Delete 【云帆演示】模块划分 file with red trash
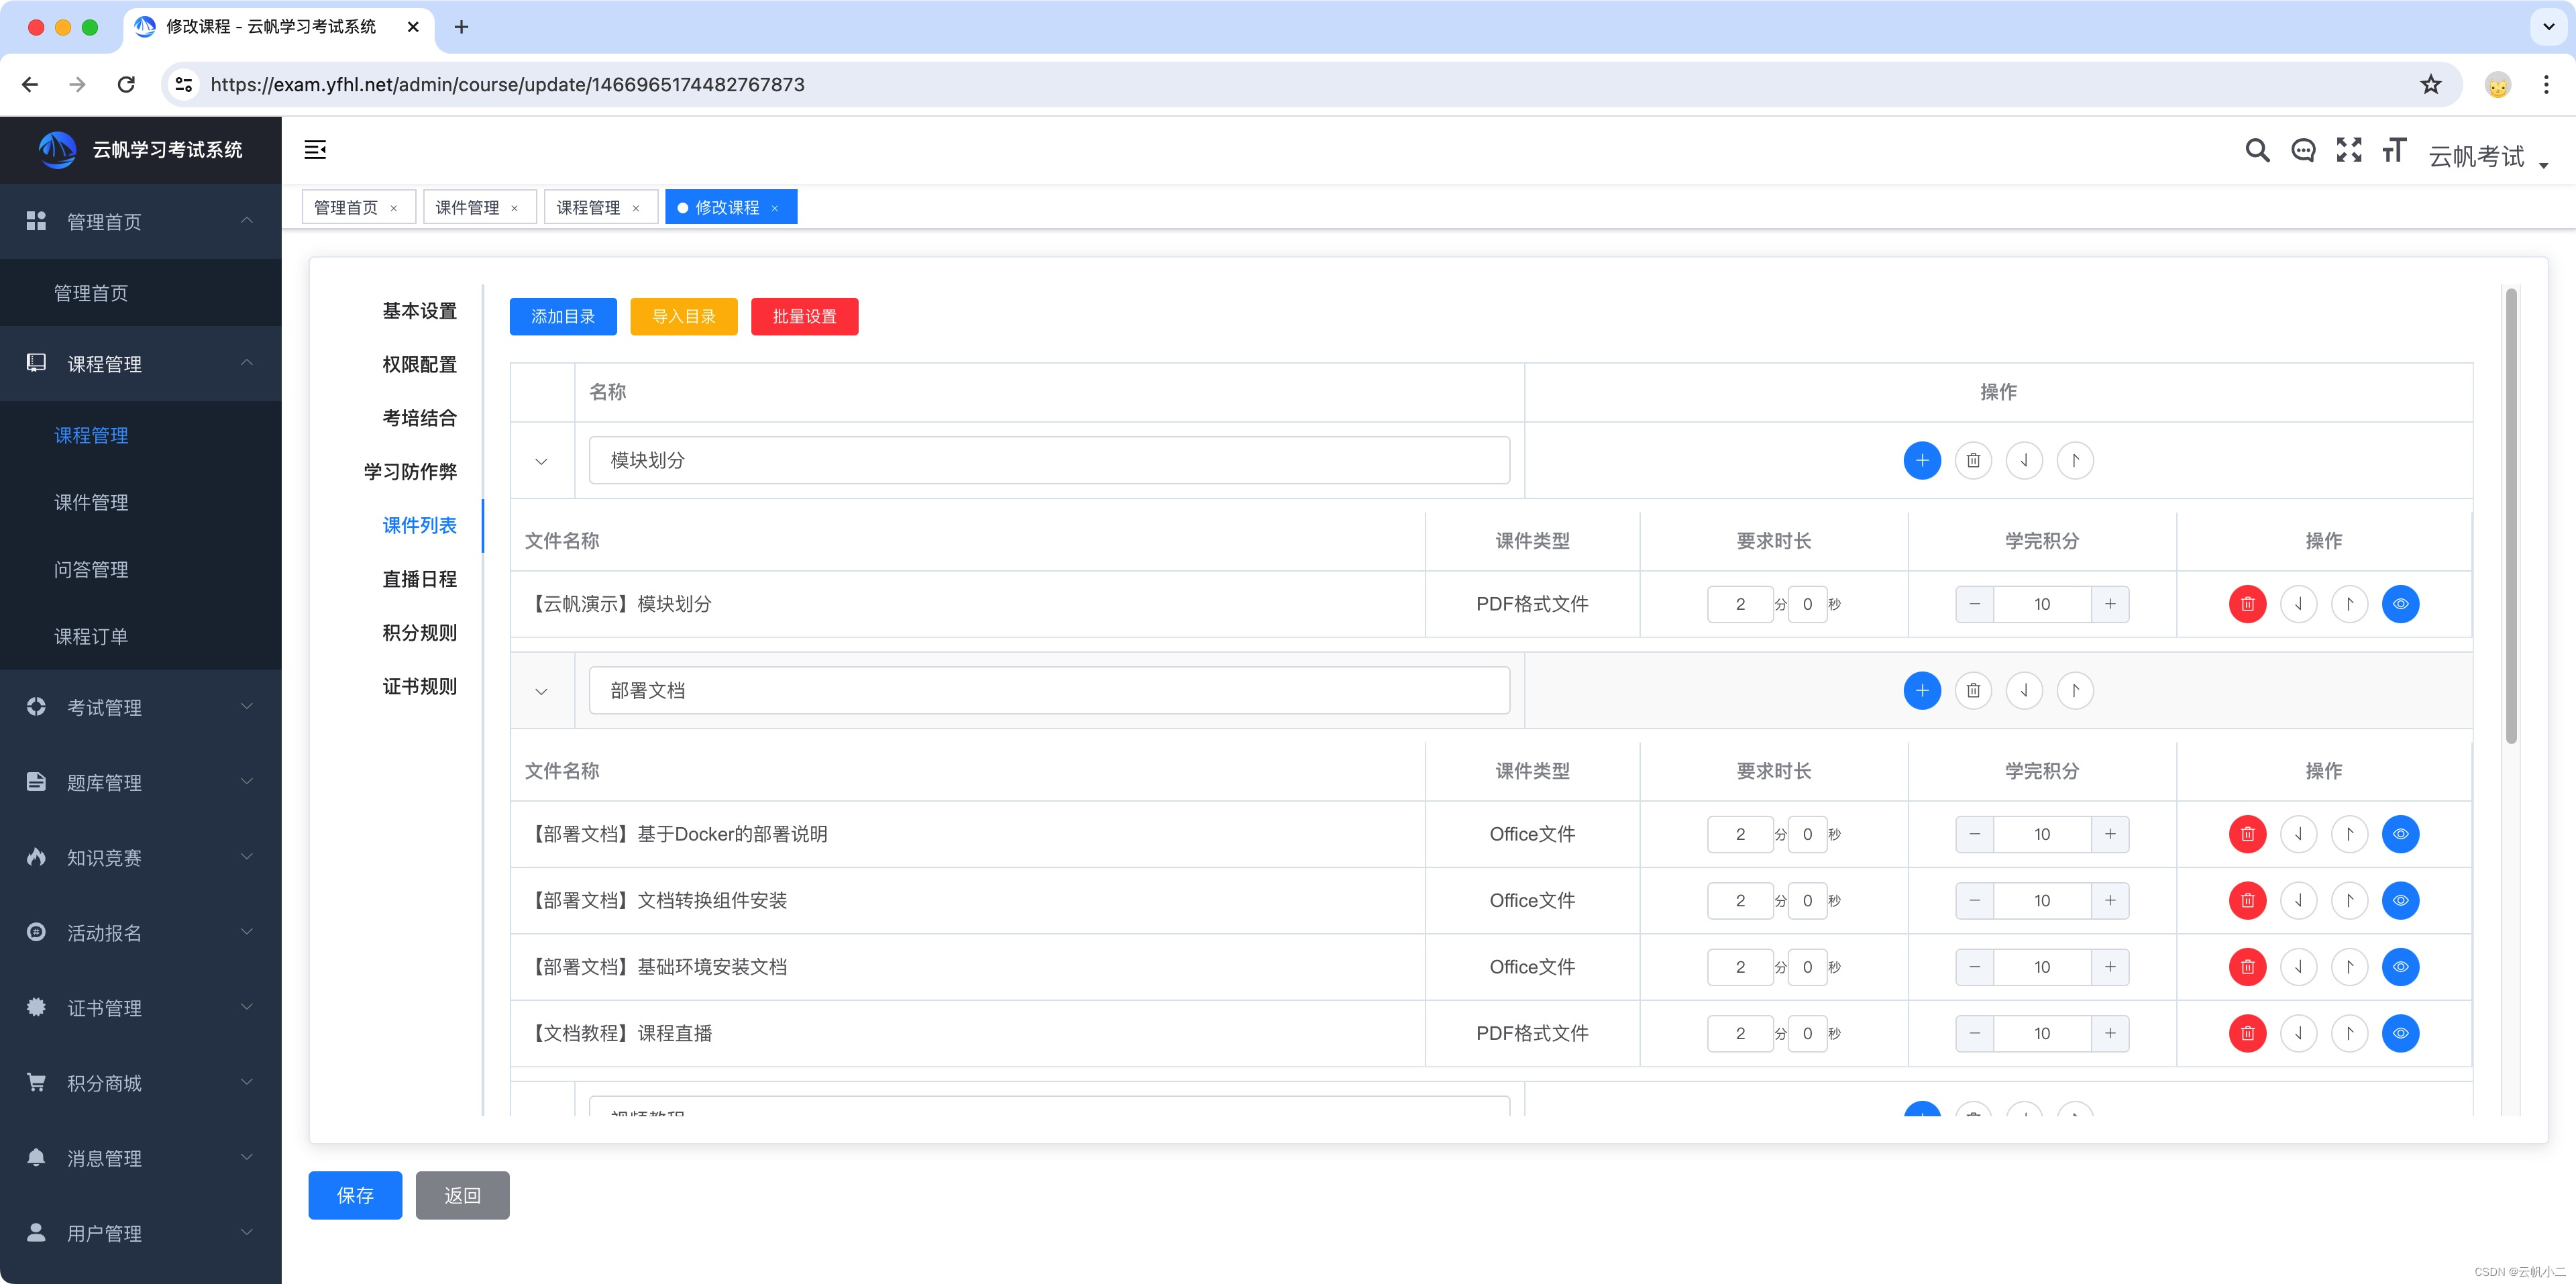The width and height of the screenshot is (2576, 1284). (x=2247, y=604)
